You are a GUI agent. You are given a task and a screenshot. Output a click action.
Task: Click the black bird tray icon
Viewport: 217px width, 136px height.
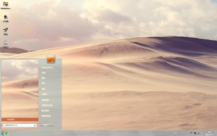[x=195, y=133]
